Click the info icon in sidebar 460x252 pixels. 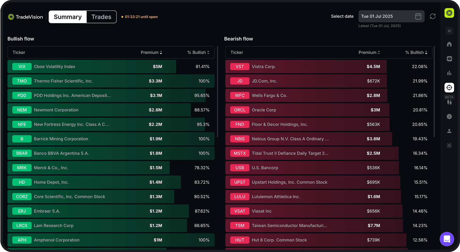point(449,116)
